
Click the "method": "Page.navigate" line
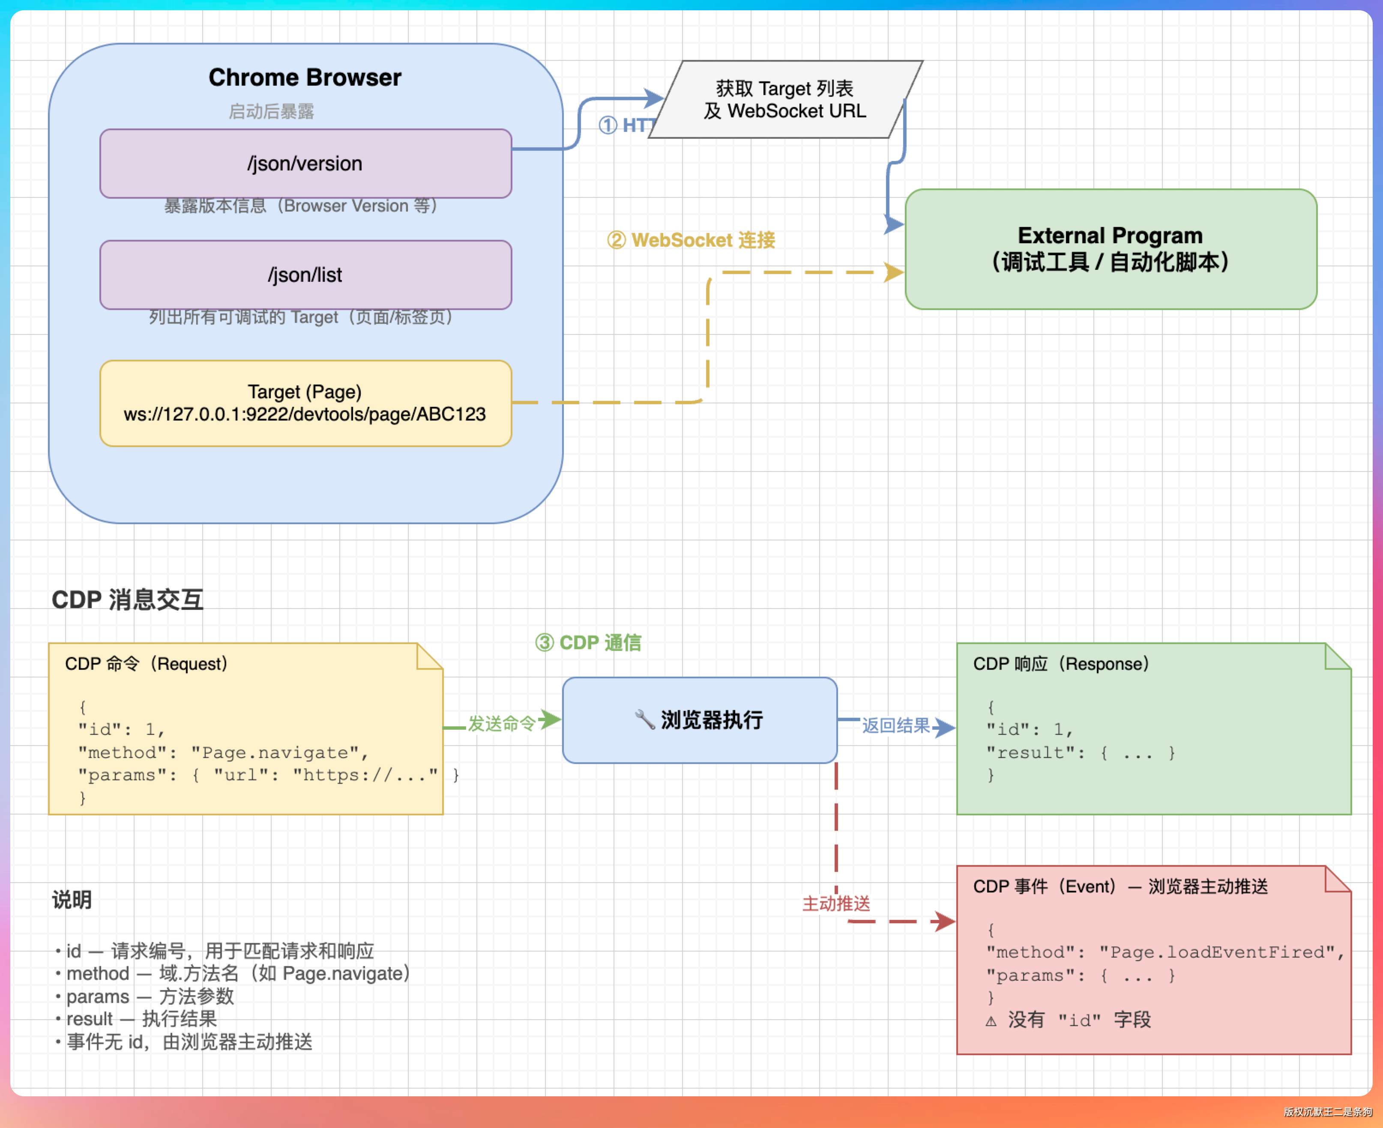(x=223, y=752)
